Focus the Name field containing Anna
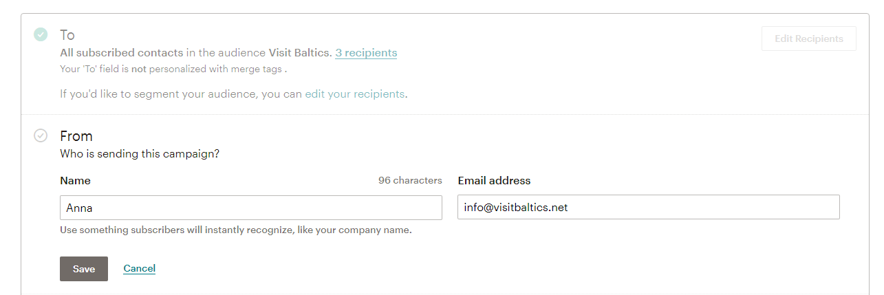The image size is (884, 295). (251, 208)
